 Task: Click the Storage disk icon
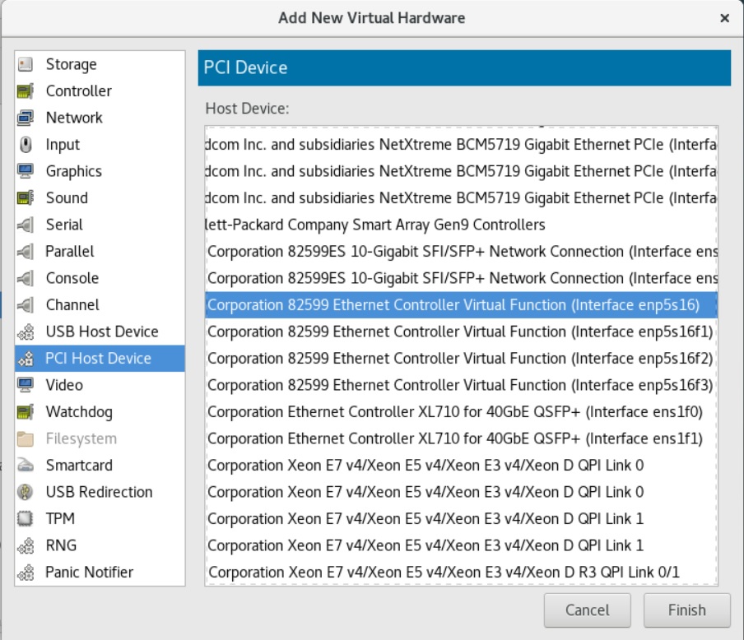coord(26,64)
